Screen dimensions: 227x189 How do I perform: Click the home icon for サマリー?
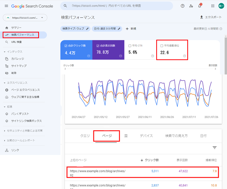pos(7,28)
